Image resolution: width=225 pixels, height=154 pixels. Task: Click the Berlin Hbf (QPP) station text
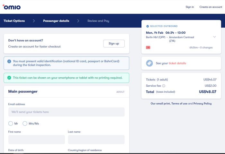156,37
